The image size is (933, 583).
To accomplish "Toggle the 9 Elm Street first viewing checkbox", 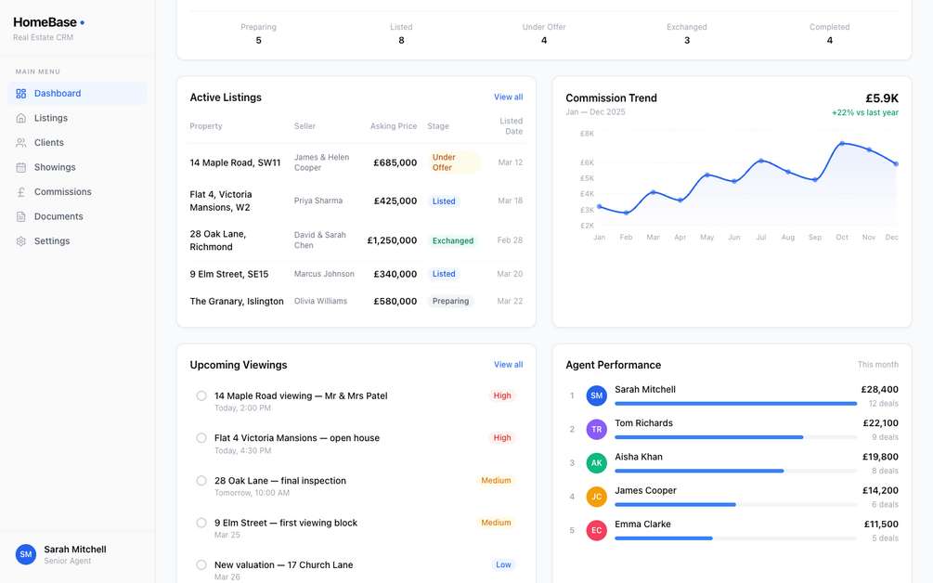I will (201, 523).
